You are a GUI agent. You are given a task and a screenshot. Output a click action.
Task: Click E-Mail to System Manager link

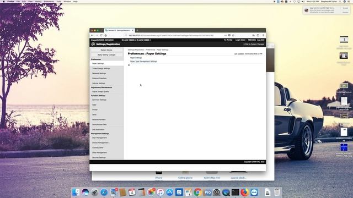pyautogui.click(x=254, y=44)
